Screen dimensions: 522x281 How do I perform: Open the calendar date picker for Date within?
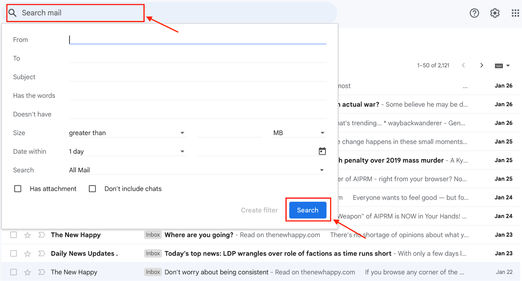[x=322, y=151]
